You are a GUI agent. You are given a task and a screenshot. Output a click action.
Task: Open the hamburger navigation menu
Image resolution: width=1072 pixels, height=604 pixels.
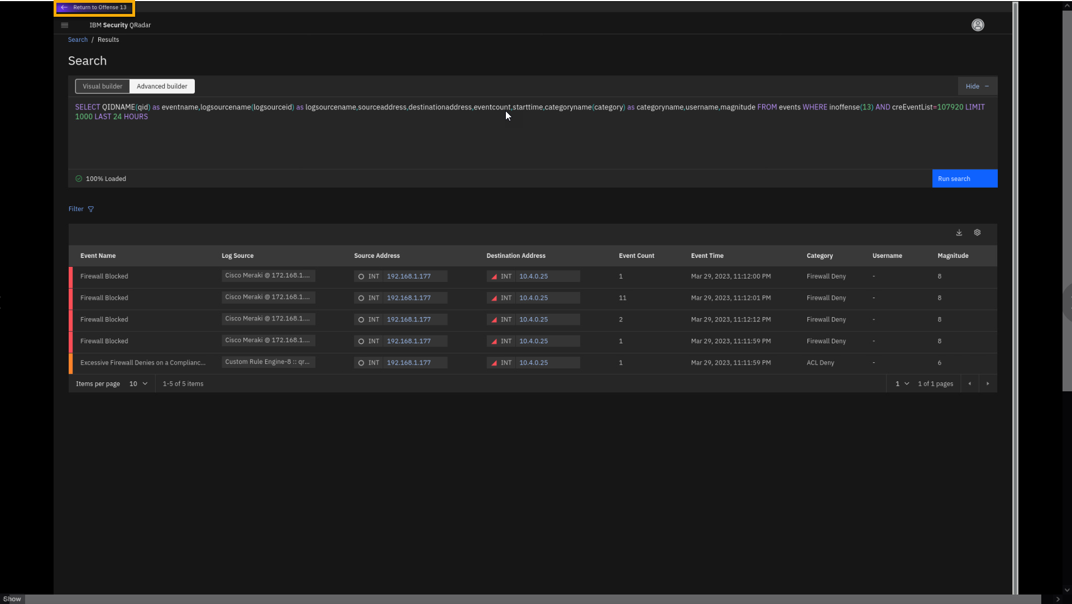[65, 25]
